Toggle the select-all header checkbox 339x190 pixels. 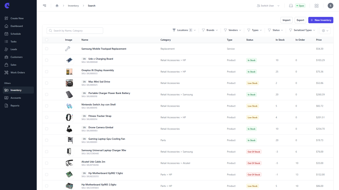(x=47, y=40)
